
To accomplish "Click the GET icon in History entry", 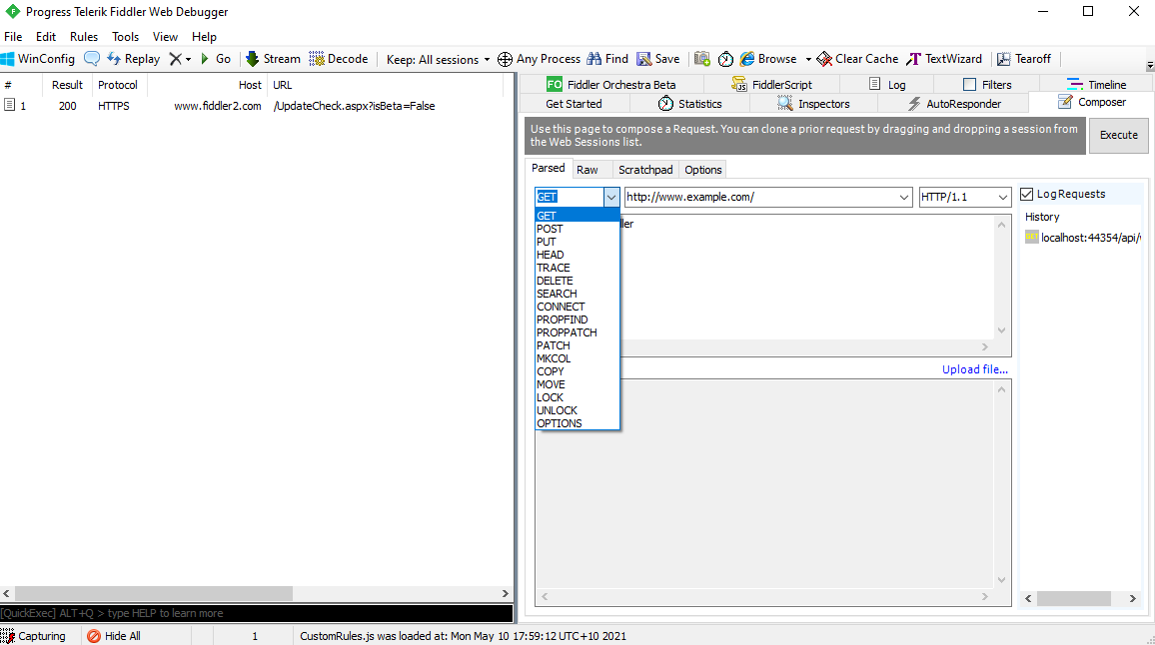I will [x=1032, y=237].
